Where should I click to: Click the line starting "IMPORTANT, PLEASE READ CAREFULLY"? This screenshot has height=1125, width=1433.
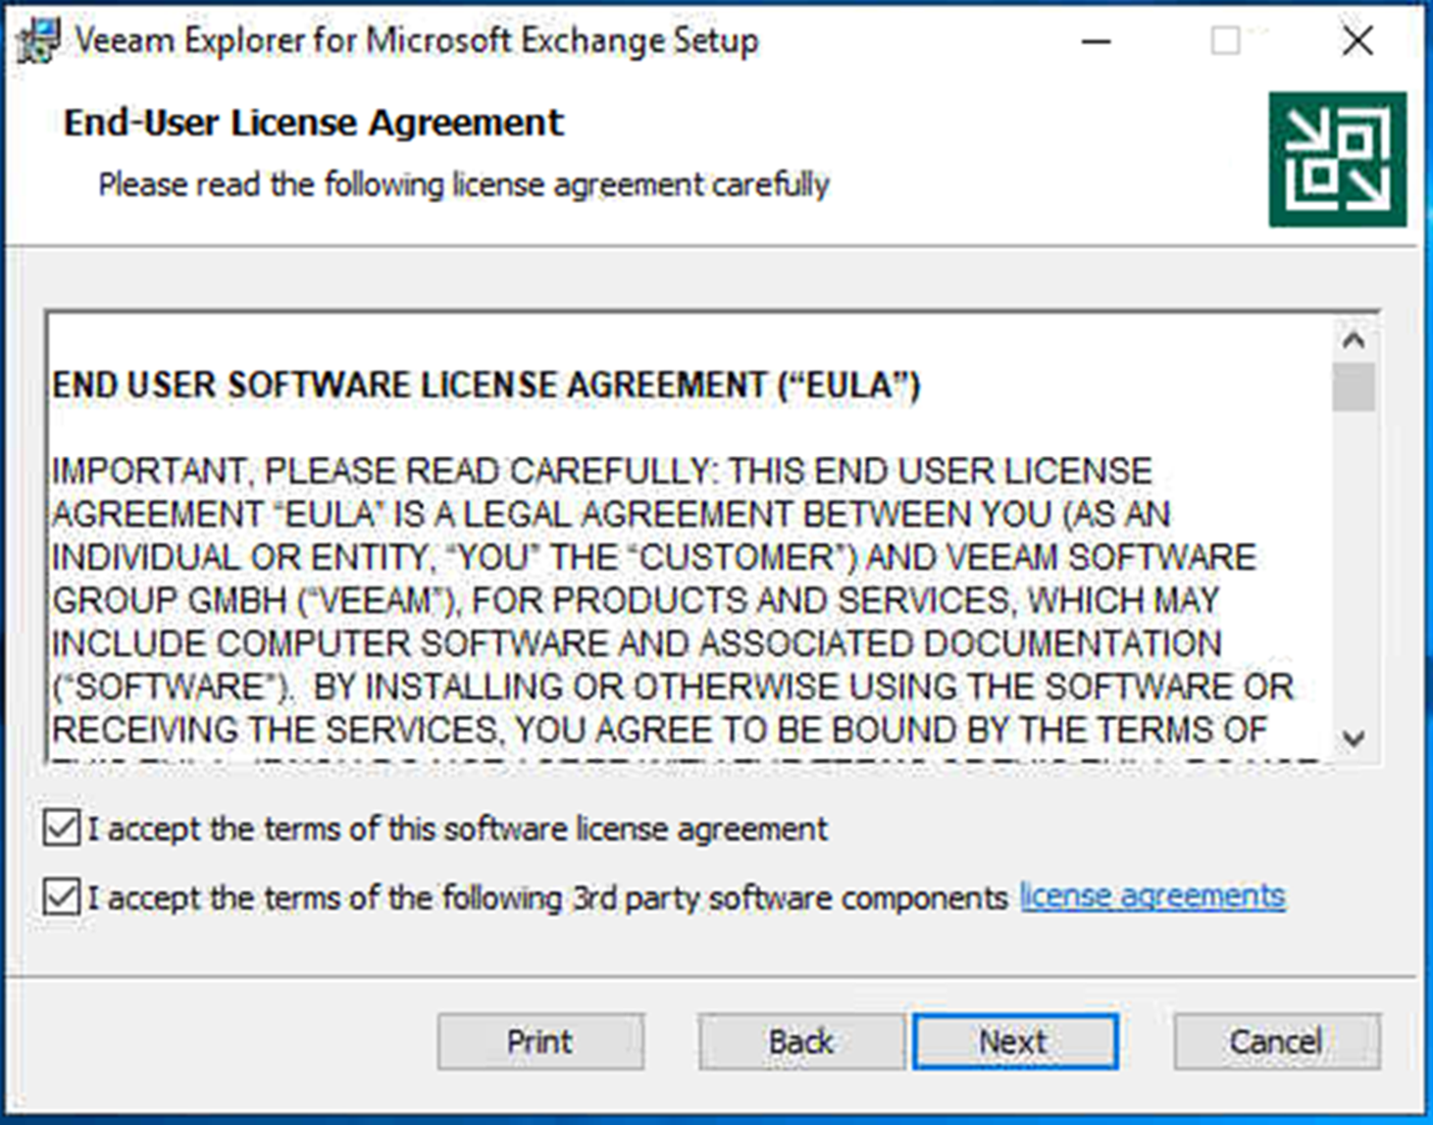coord(602,471)
